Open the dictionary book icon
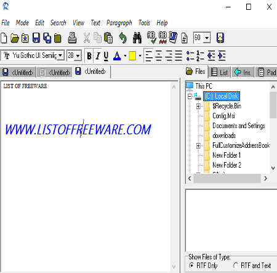This screenshot has height=273, width=277. (x=173, y=38)
